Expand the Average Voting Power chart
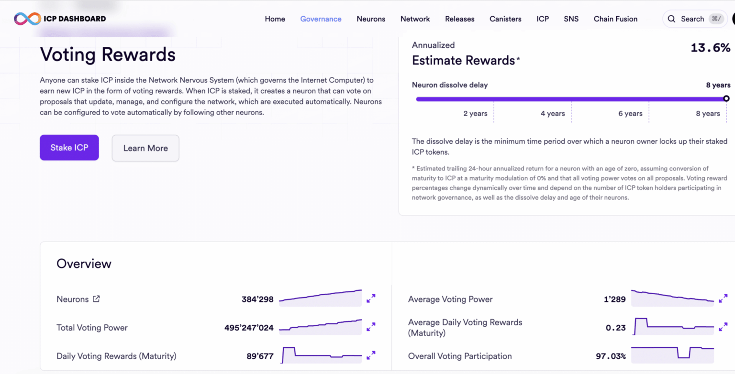Viewport: 735px width, 374px height. (723, 299)
